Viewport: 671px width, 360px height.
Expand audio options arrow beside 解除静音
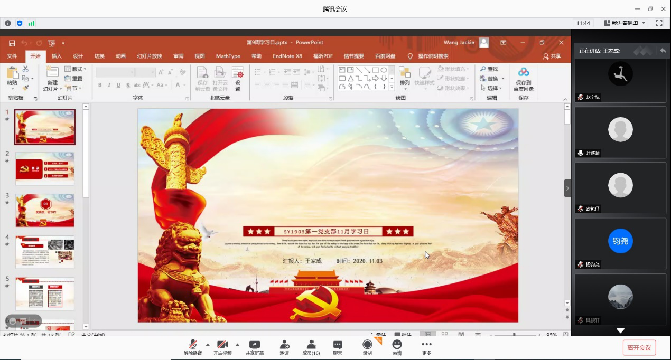(208, 345)
